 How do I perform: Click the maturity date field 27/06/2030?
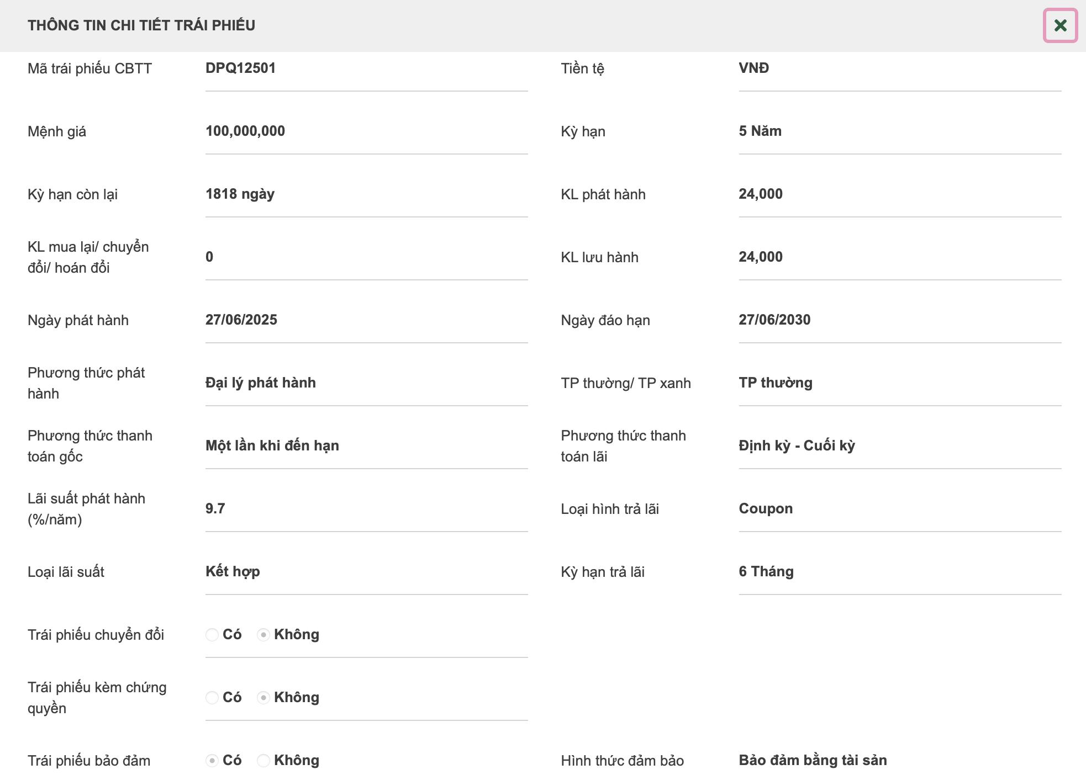(900, 320)
